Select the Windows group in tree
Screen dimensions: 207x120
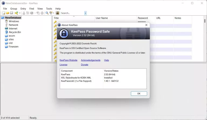(14, 21)
